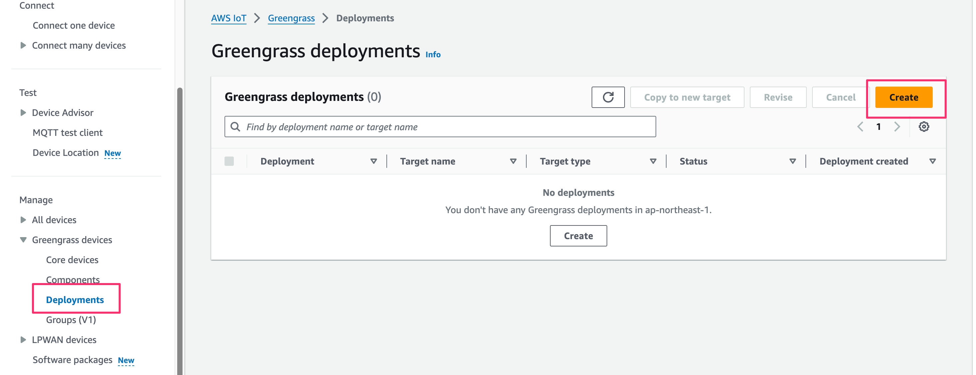
Task: Open Components page
Action: point(73,279)
